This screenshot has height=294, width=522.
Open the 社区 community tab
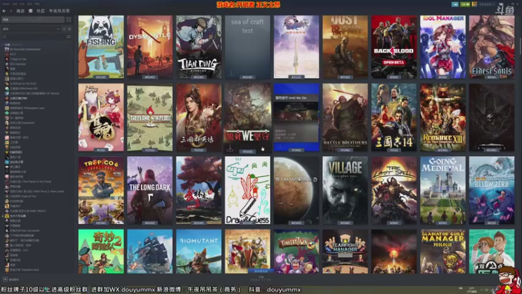coord(40,11)
